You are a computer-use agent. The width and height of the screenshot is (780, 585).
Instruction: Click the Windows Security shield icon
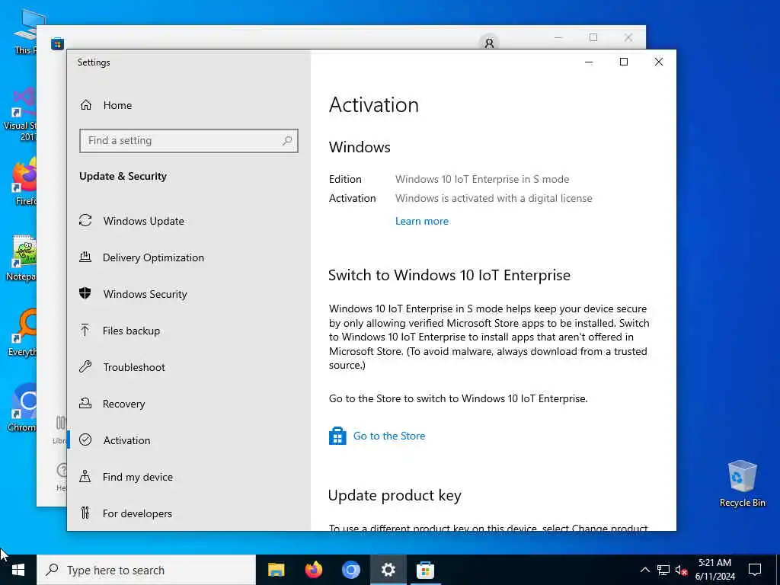click(85, 293)
